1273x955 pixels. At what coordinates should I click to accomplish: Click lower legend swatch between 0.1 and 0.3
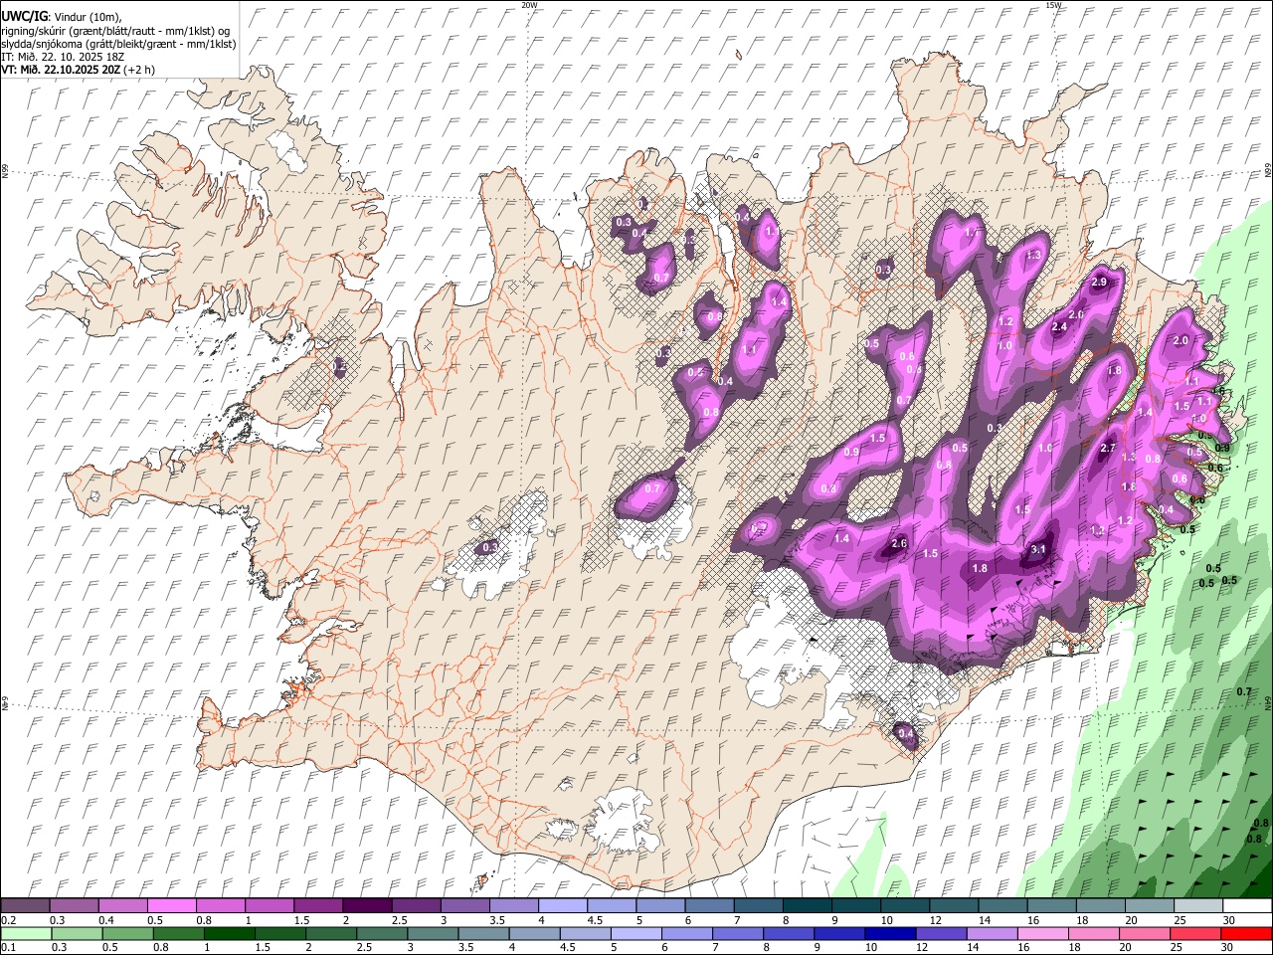pyautogui.click(x=27, y=933)
